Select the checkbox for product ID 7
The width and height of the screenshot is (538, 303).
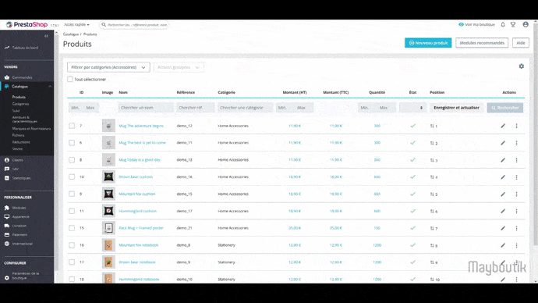click(x=72, y=126)
